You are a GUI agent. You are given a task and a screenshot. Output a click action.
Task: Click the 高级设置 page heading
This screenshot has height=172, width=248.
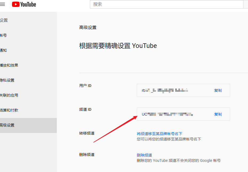click(x=88, y=28)
